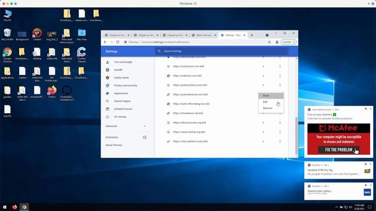
Task: Open a new tab with the plus button
Action: [252, 35]
